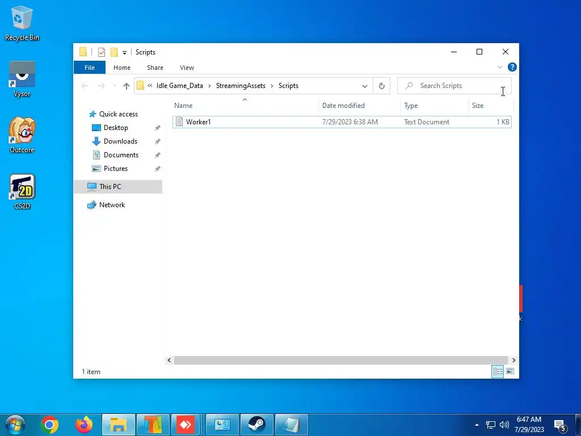581x436 pixels.
Task: Sort files by the Type column
Action: (x=434, y=105)
